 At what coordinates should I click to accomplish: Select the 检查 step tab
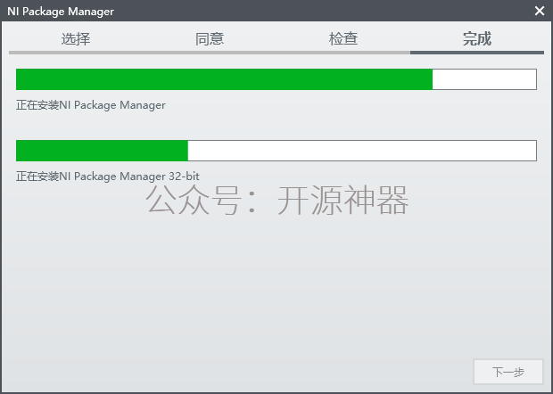click(x=343, y=38)
